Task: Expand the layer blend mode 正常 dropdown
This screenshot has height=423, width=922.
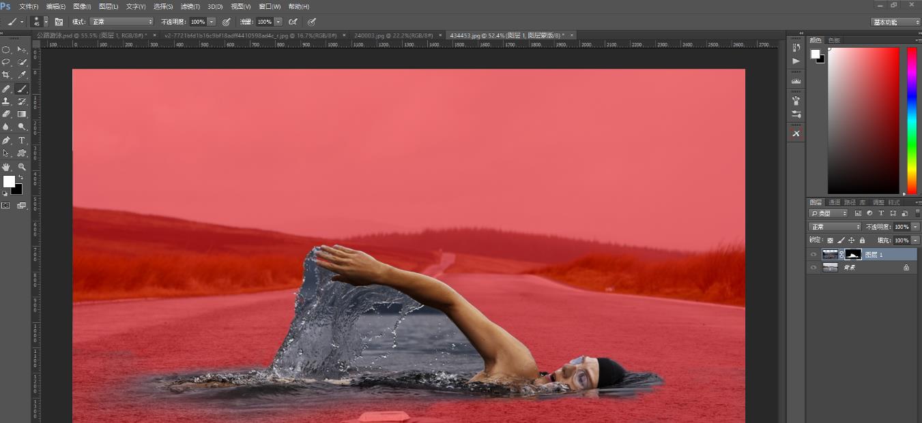Action: [835, 227]
